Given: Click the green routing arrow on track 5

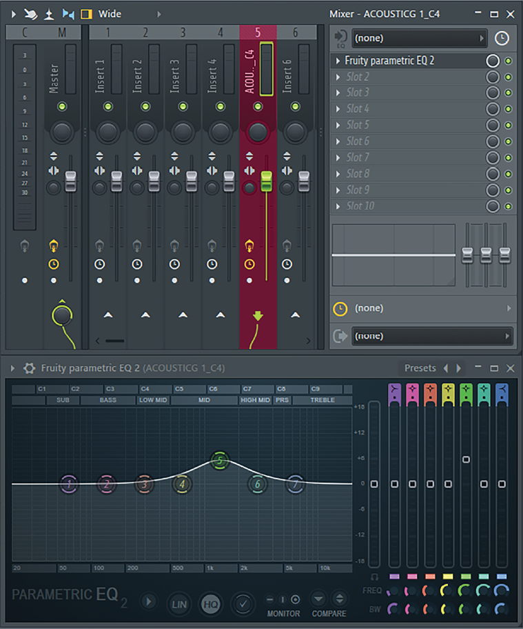Looking at the screenshot, I should [258, 316].
